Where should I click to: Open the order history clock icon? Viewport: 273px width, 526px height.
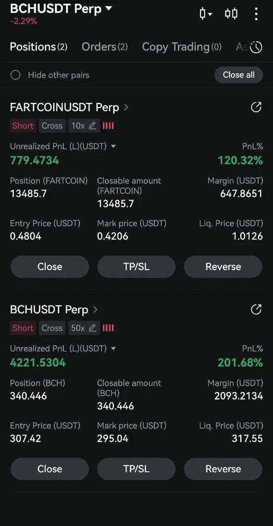pyautogui.click(x=256, y=47)
